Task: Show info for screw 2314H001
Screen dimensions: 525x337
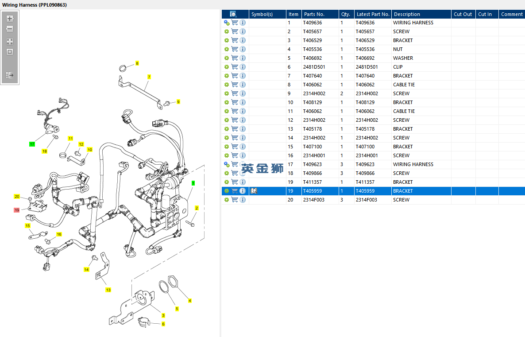Action: 243,155
